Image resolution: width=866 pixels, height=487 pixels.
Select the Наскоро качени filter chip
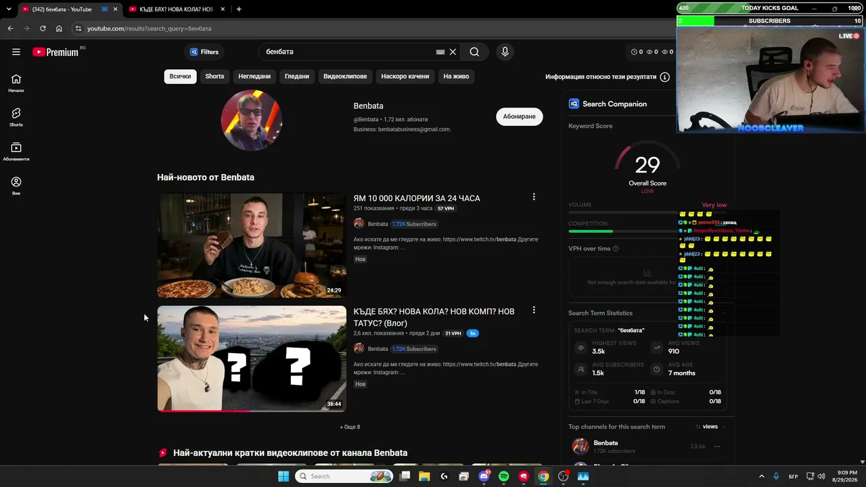(405, 76)
